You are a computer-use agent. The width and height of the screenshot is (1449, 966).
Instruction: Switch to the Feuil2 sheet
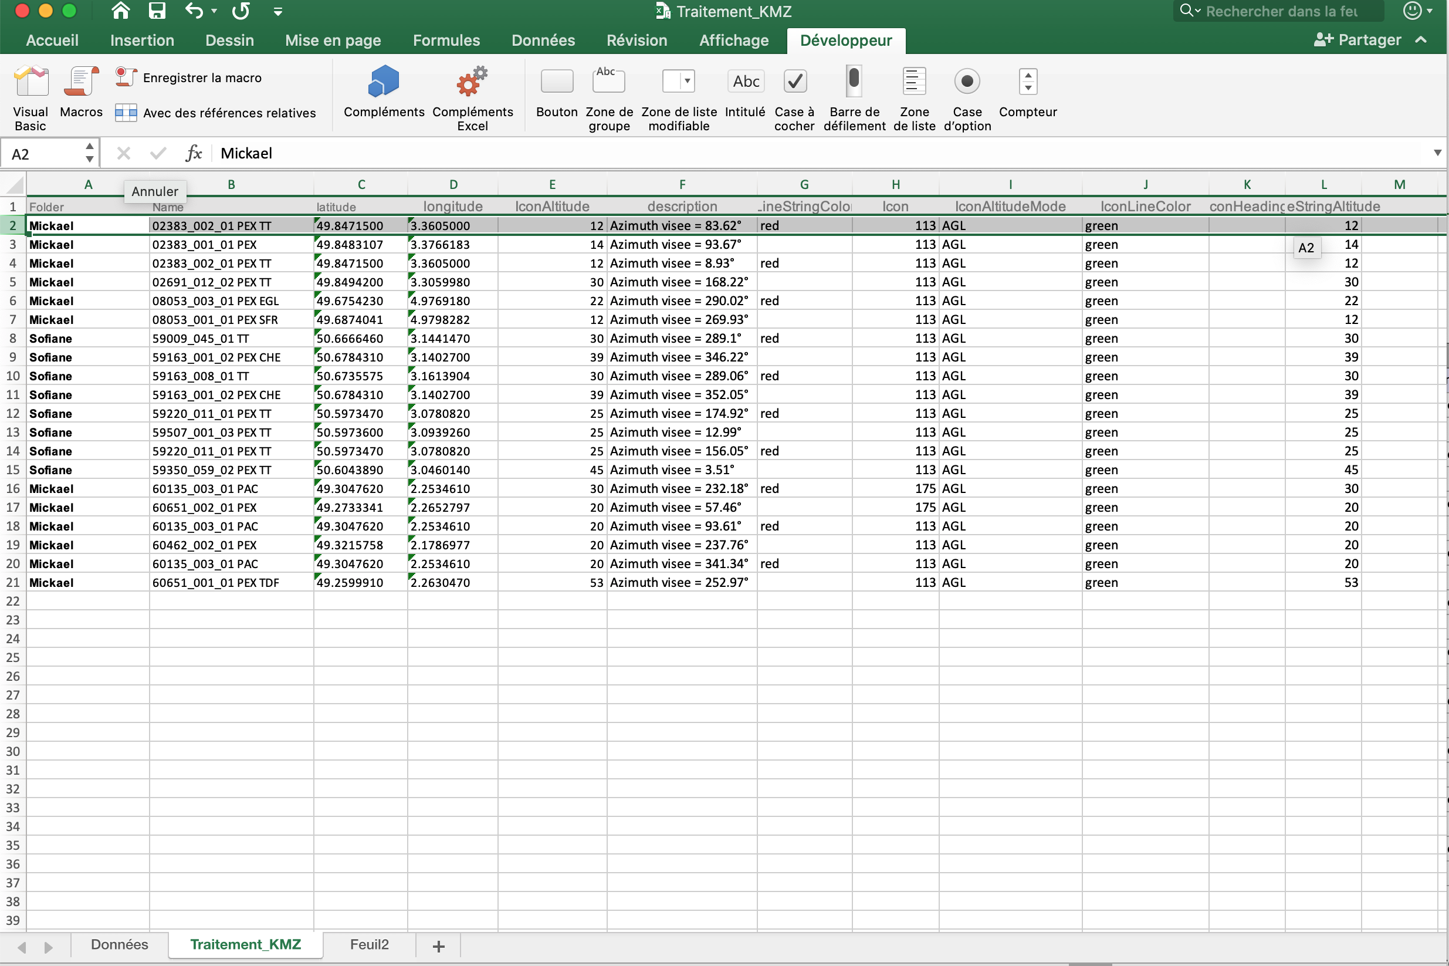coord(370,944)
